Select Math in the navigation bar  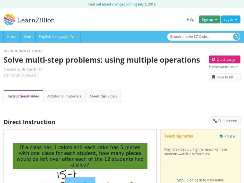click(28, 37)
